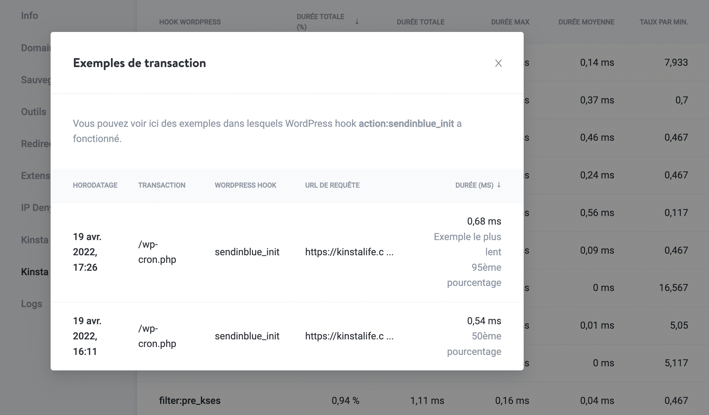Open the Logs section from the sidebar
The width and height of the screenshot is (709, 415).
coord(32,303)
